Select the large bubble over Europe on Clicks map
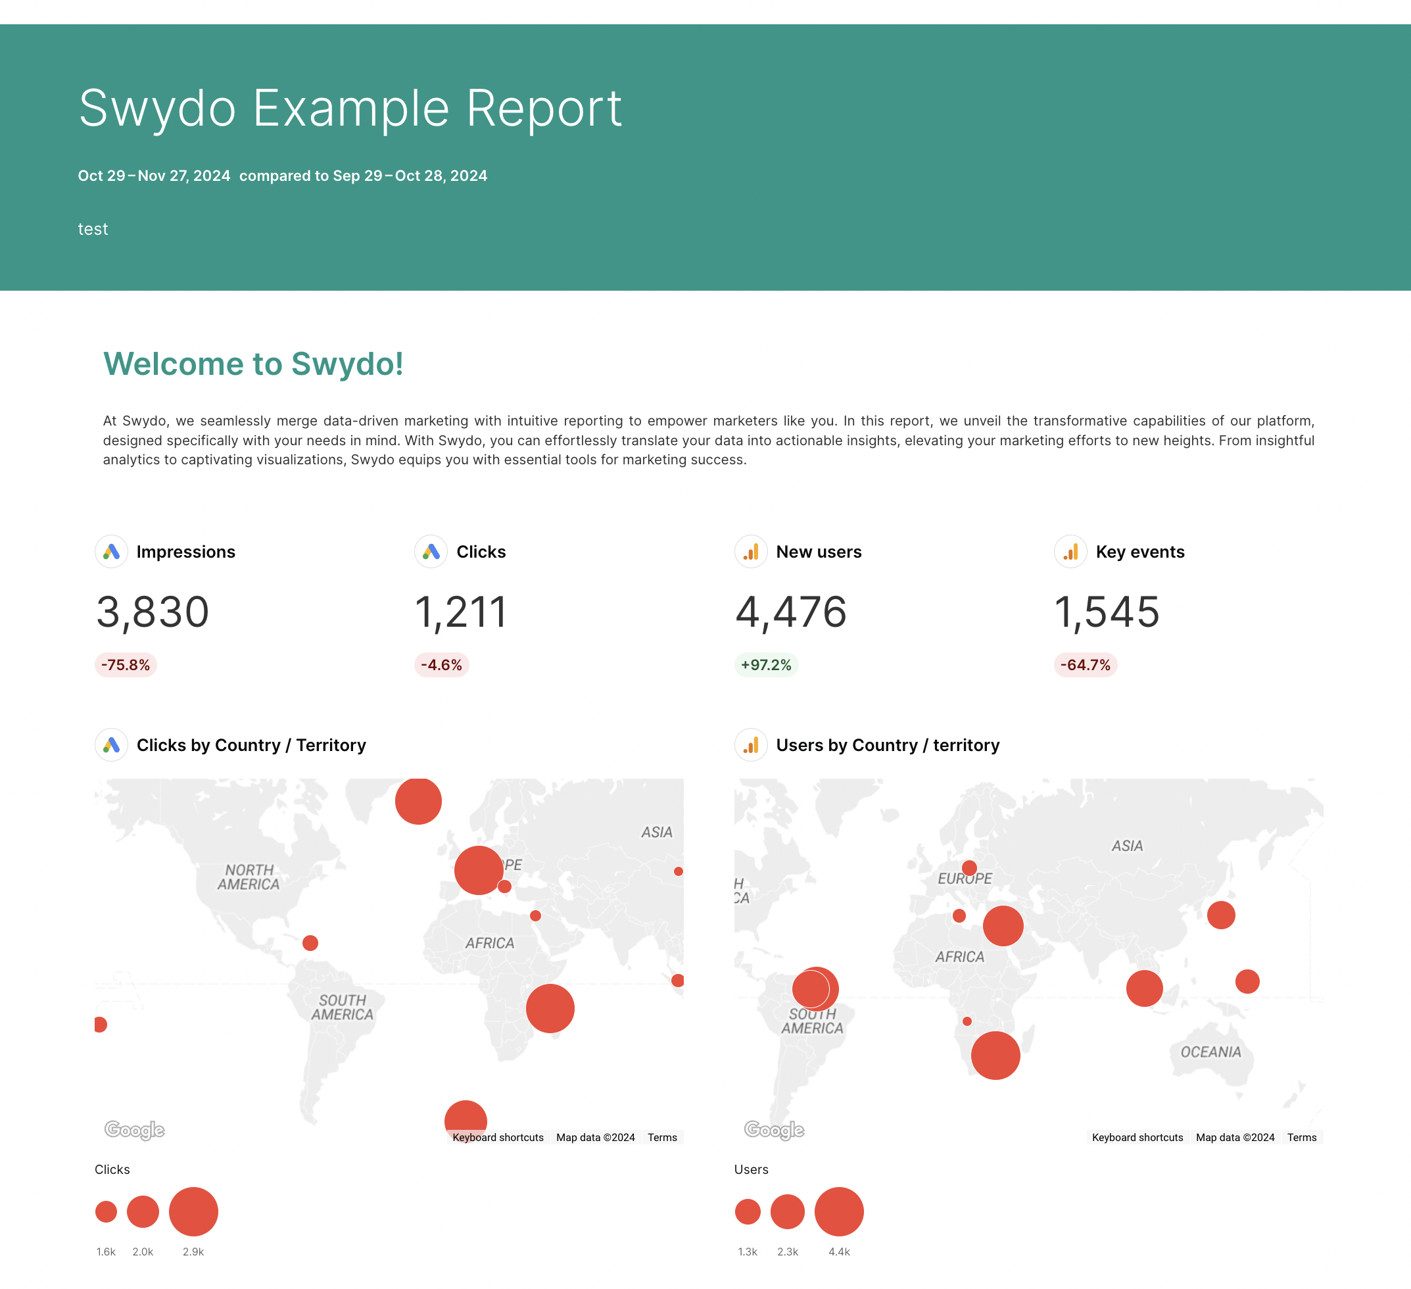 [x=478, y=869]
